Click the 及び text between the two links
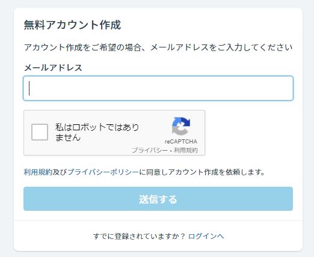The height and width of the screenshot is (257, 314). click(x=60, y=172)
